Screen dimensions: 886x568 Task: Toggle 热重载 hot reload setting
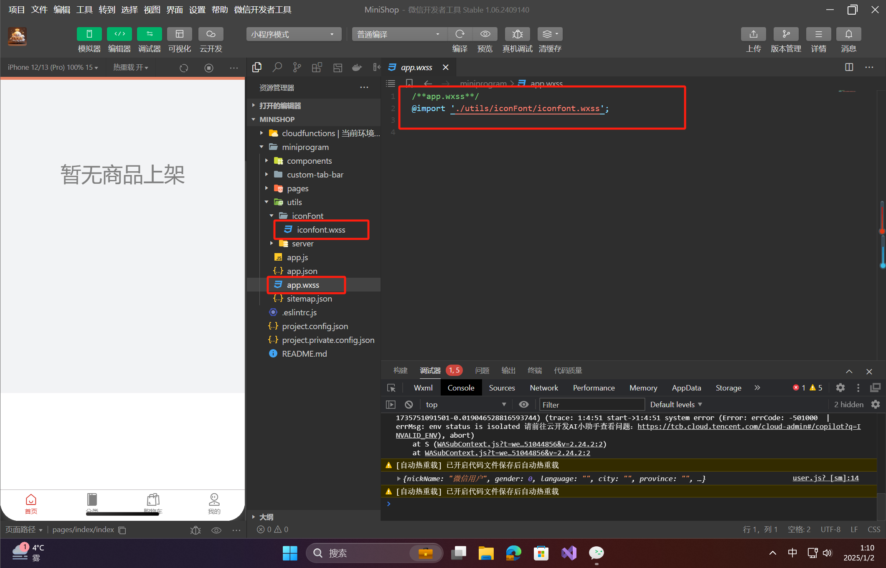click(130, 67)
